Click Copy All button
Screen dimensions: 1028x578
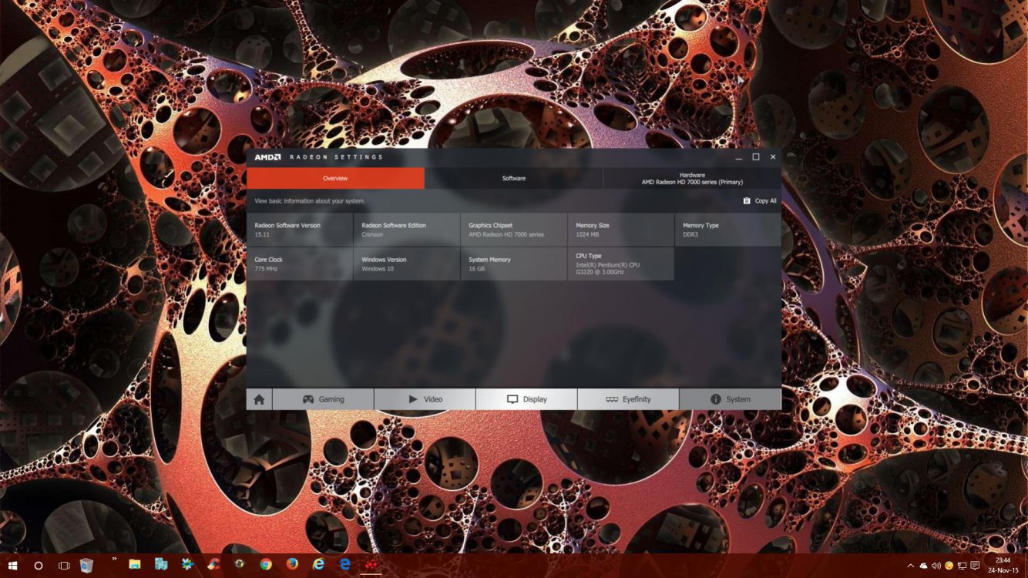click(x=760, y=201)
